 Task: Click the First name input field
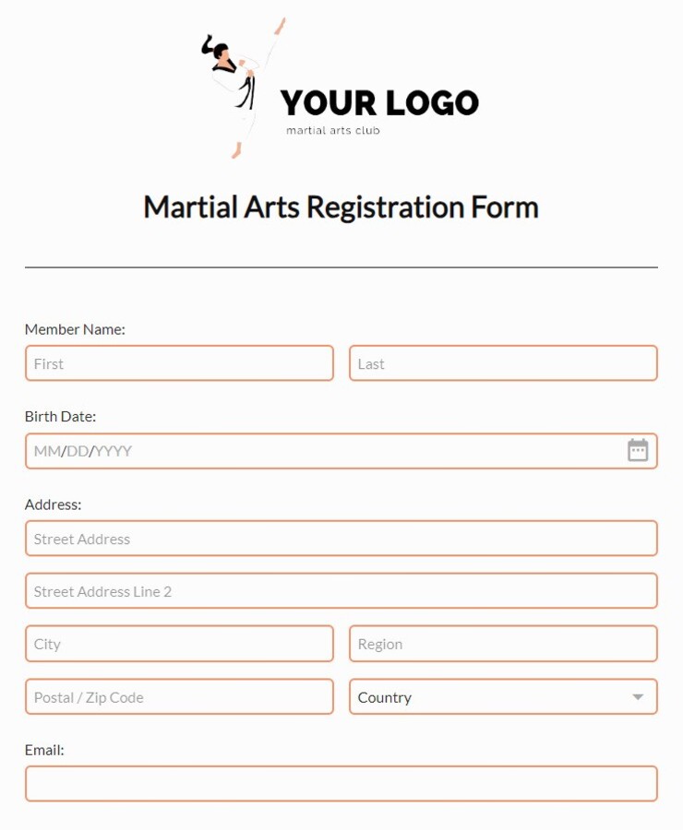point(179,363)
